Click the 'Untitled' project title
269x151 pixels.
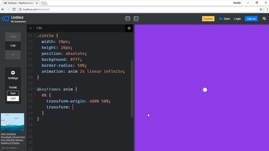pyautogui.click(x=17, y=18)
